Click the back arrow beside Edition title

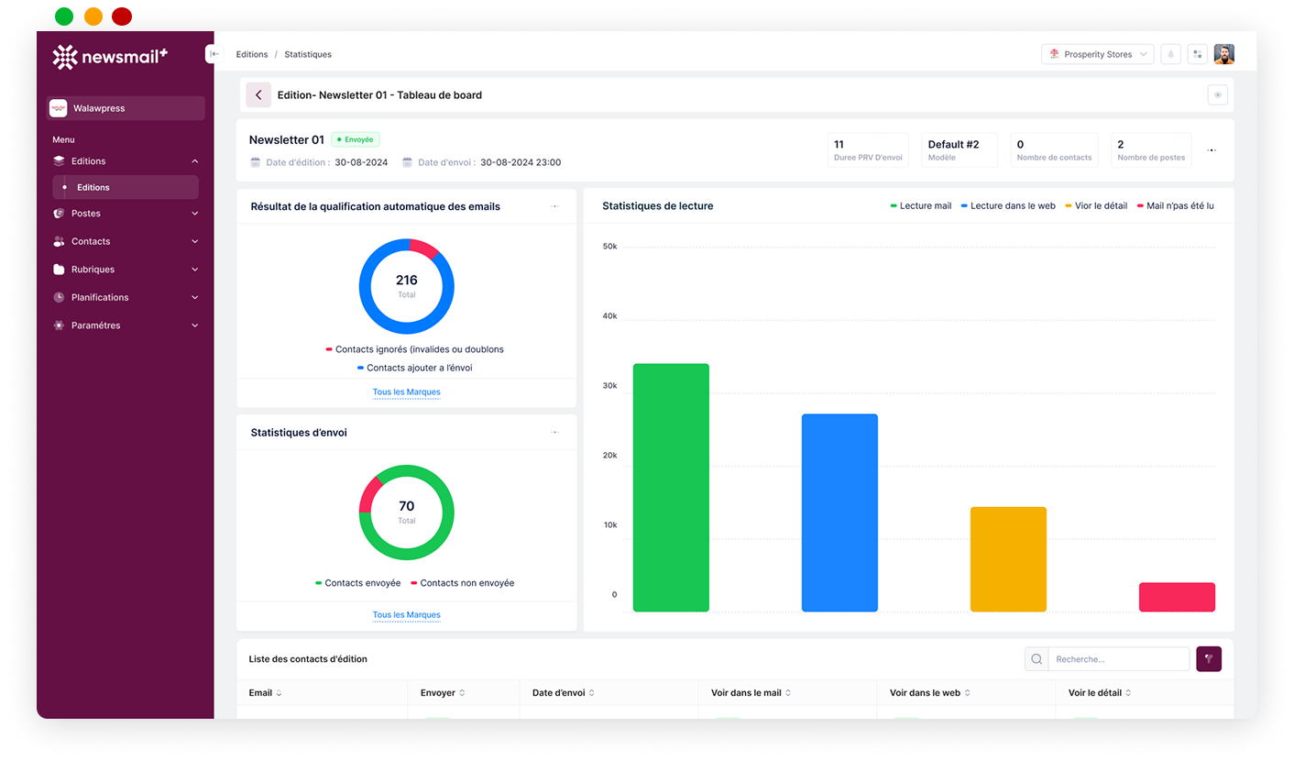point(258,95)
